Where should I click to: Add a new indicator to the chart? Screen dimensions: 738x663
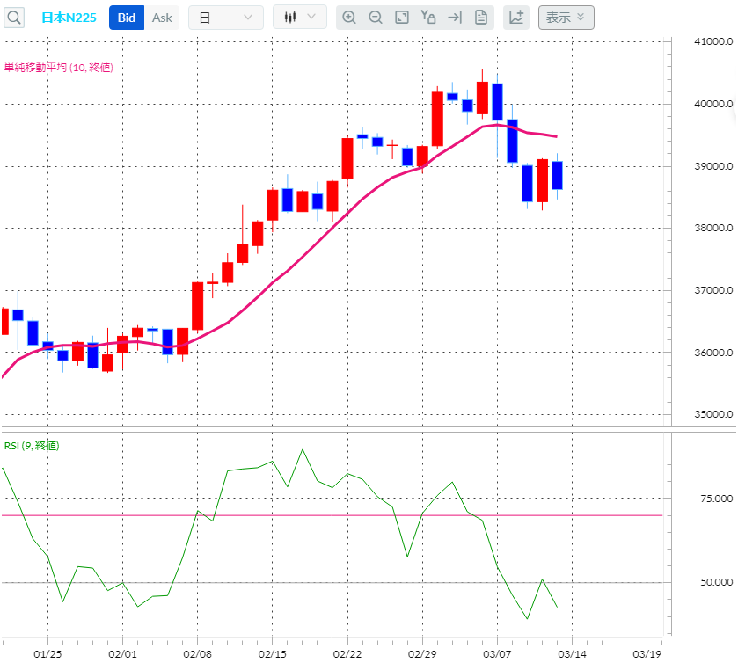coord(516,17)
